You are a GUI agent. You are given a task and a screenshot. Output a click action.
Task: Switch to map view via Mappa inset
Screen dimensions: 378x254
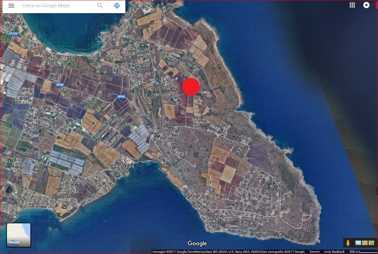coord(18,235)
